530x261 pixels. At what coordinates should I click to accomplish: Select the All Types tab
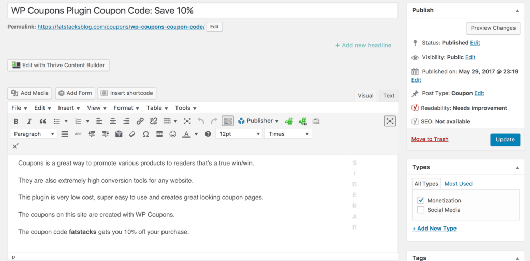[426, 184]
